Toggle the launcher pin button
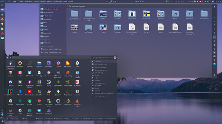The width and height of the screenshot is (222, 124). pyautogui.click(x=7, y=58)
